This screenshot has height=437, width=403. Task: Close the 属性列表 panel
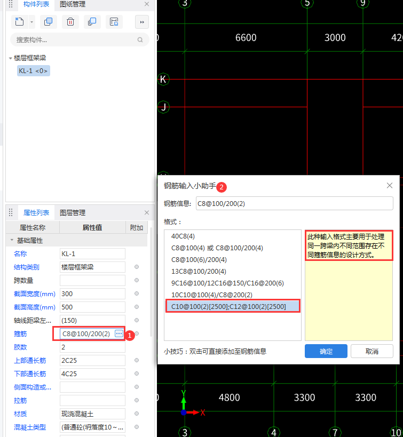pos(147,213)
